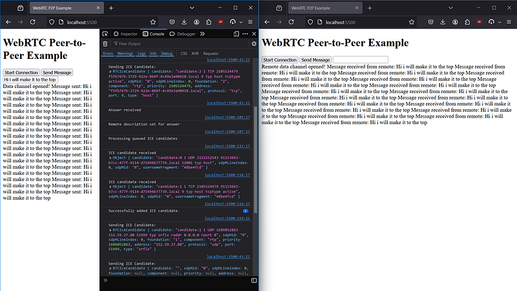List all tabs in left window
This screenshot has width=517, height=291.
(192, 8)
